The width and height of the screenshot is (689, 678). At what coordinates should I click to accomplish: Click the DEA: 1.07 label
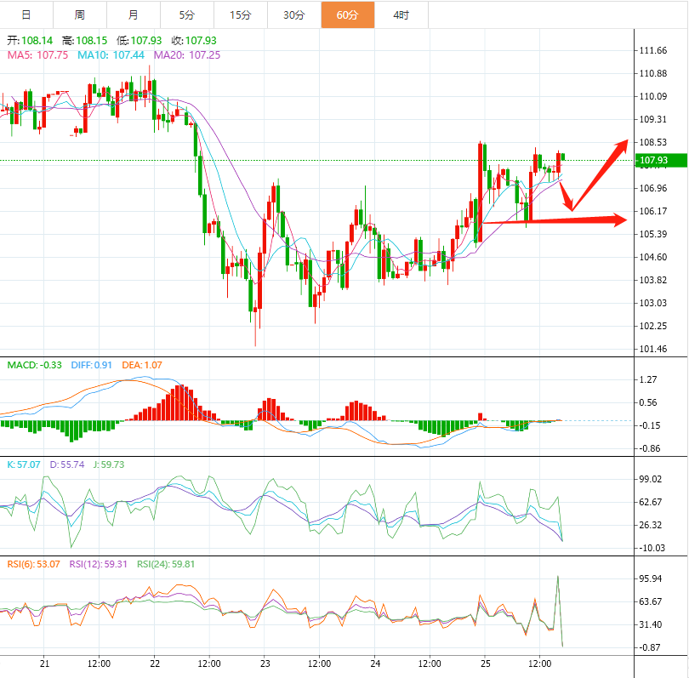pos(142,365)
